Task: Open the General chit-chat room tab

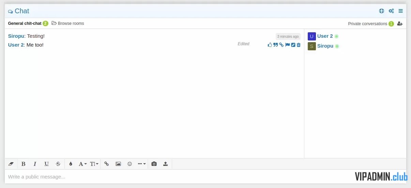Action: tap(25, 23)
